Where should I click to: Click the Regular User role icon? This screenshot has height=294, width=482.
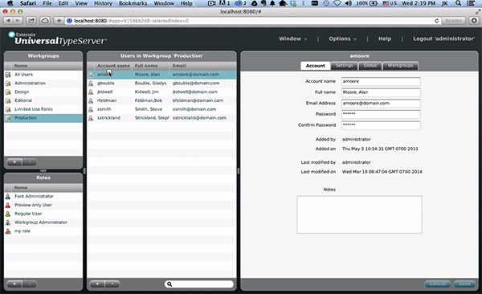pyautogui.click(x=8, y=214)
